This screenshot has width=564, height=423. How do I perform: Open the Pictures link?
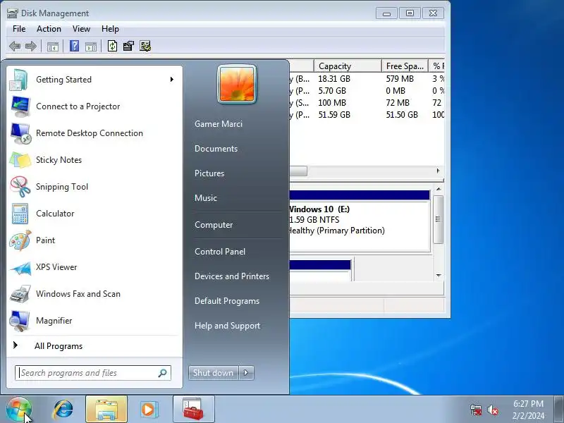click(x=209, y=173)
